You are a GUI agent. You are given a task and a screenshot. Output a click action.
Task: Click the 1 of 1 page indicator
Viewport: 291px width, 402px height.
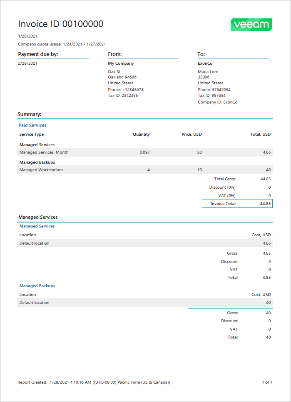tap(267, 382)
